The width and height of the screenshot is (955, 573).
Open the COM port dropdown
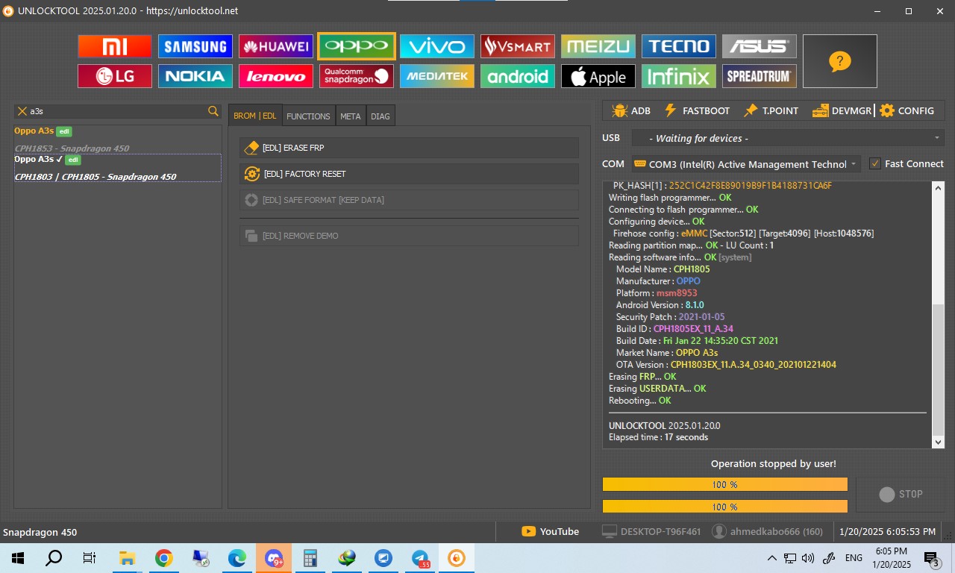(x=746, y=164)
